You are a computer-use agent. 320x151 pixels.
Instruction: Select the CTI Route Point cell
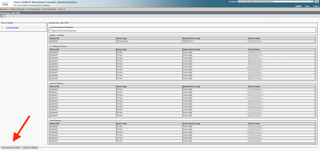click(149, 41)
